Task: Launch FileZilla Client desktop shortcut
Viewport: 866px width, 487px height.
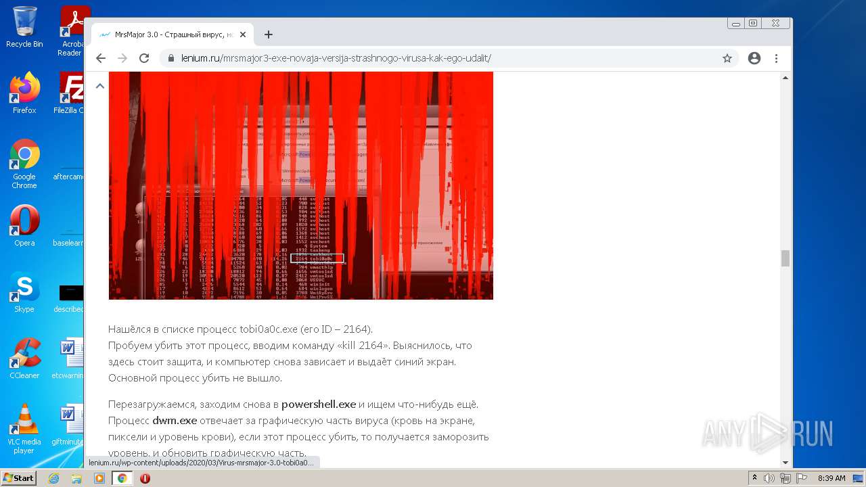Action: (x=69, y=93)
